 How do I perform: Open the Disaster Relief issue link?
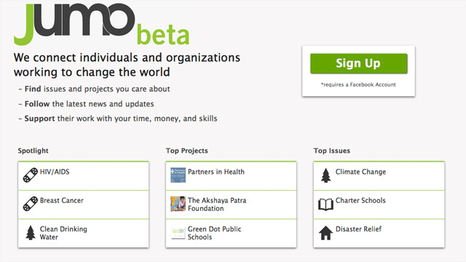pyautogui.click(x=359, y=229)
